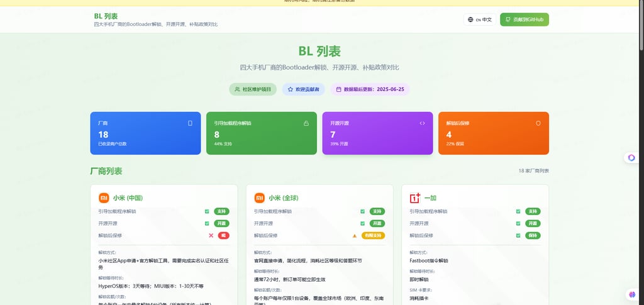Select the purple 开源开源 stats card

377,133
